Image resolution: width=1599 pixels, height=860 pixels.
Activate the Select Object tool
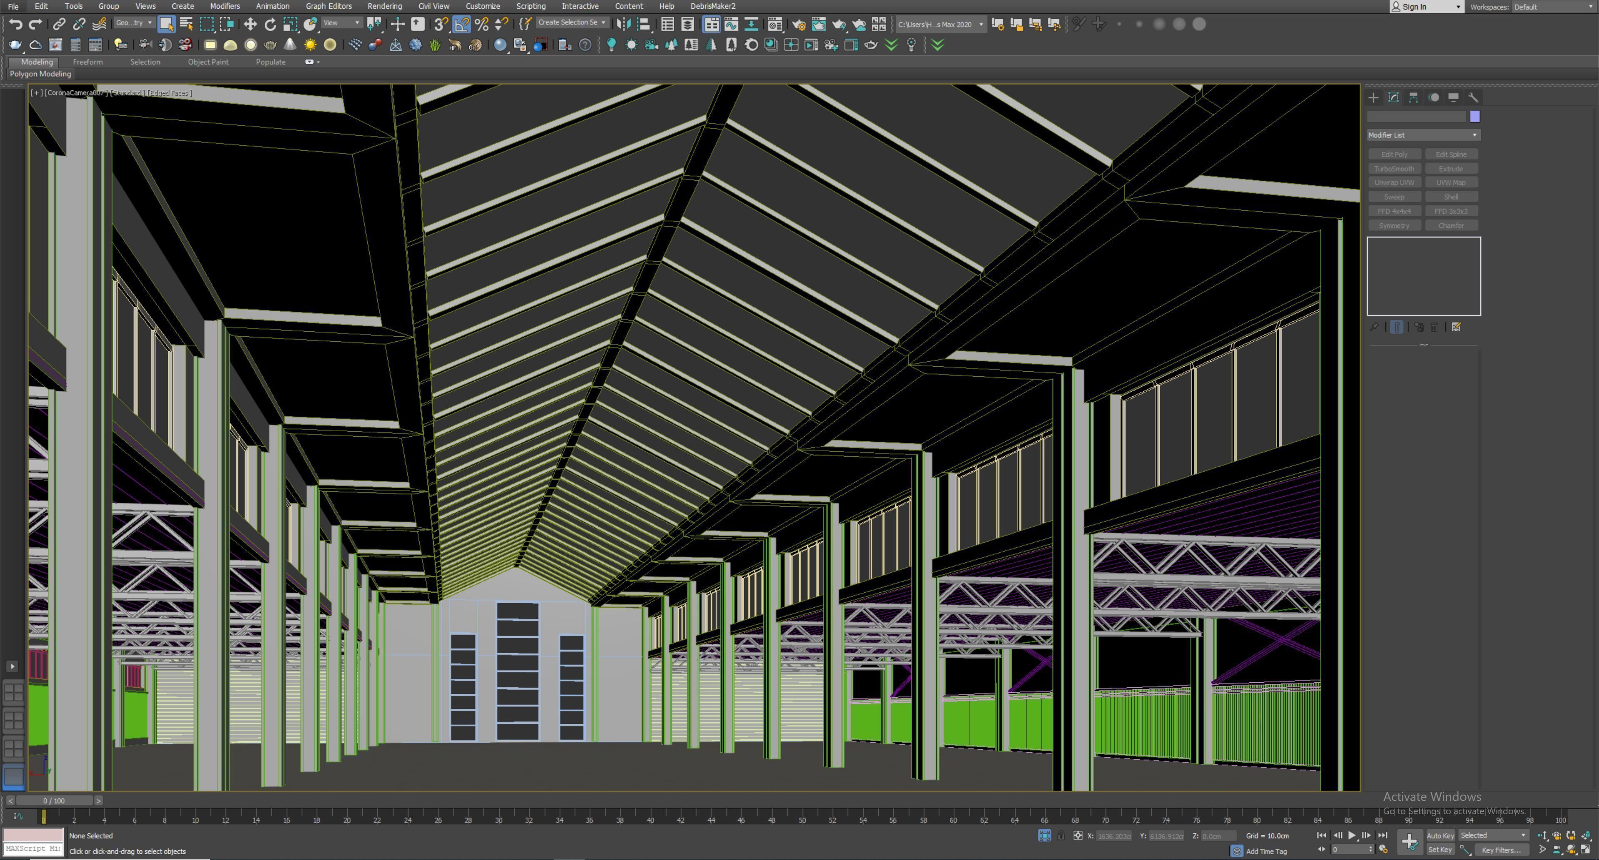pos(167,24)
